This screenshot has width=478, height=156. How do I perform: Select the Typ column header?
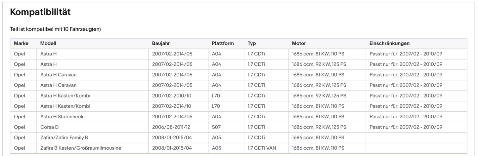pos(252,43)
